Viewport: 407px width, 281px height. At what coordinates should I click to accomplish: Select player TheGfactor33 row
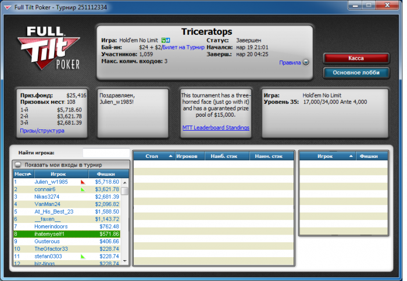(67, 249)
